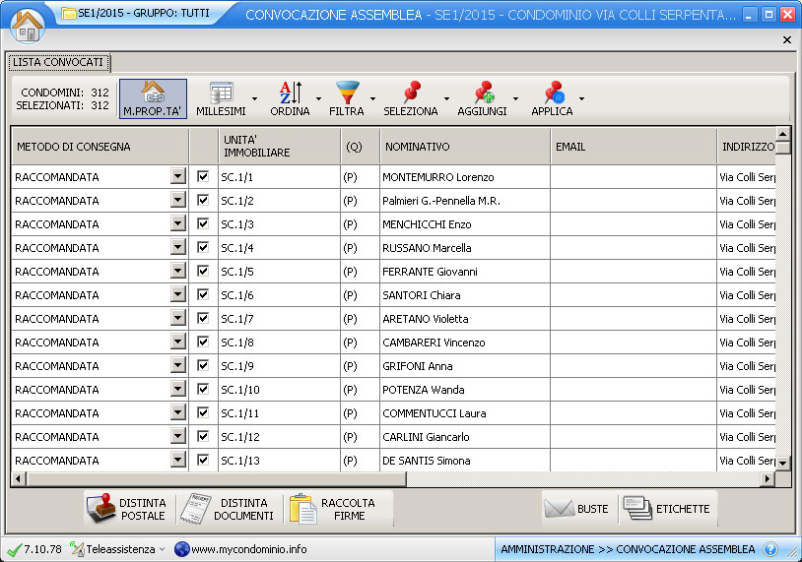Click the NOMINATIVO column header
This screenshot has width=802, height=562.
coord(465,147)
